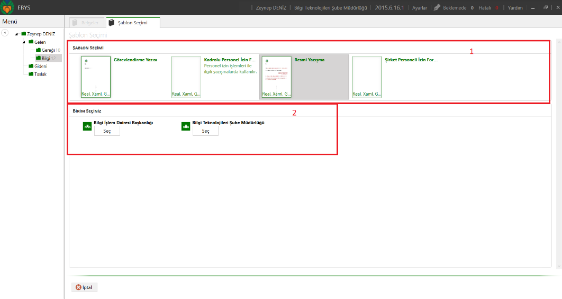The width and height of the screenshot is (562, 299).
Task: Restore the window using restore button
Action: [546, 7]
